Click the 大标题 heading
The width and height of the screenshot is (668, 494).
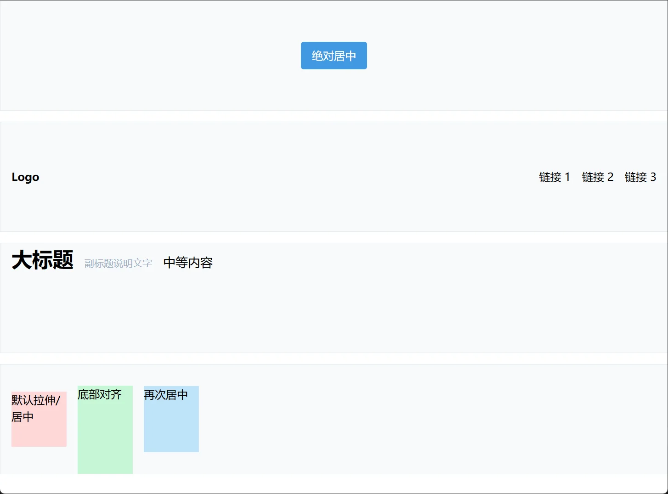coord(42,260)
